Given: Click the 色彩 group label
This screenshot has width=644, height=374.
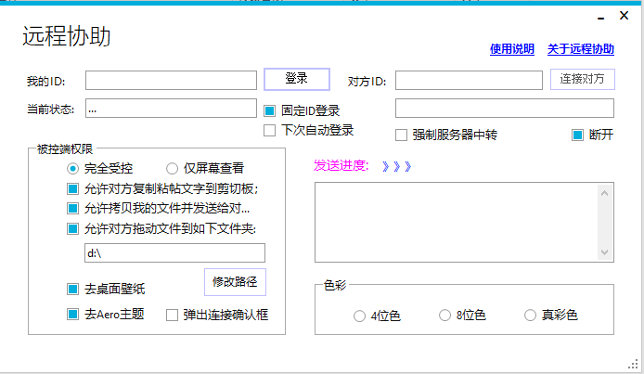Looking at the screenshot, I should (x=335, y=285).
